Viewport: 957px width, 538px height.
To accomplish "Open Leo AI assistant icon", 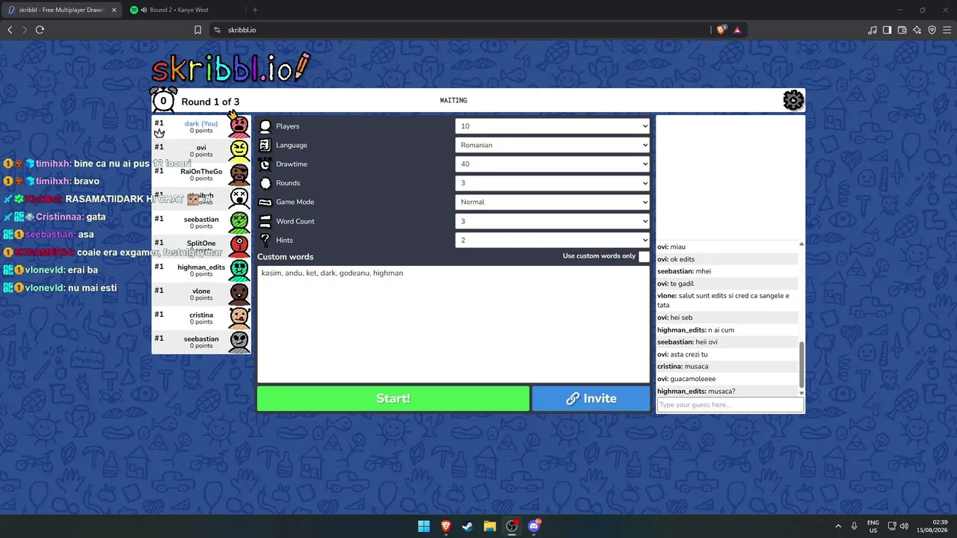I will point(917,30).
